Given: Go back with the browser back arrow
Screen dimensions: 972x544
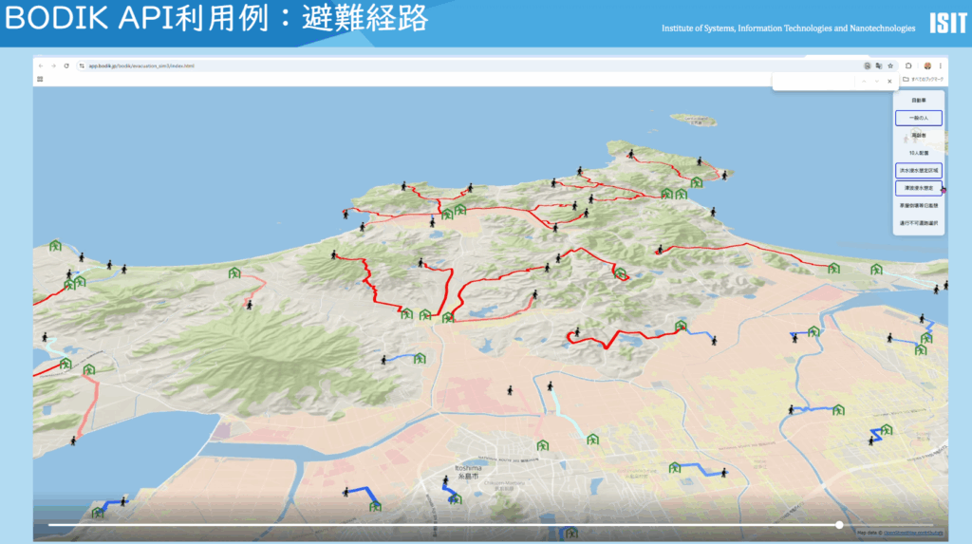Looking at the screenshot, I should [x=41, y=66].
